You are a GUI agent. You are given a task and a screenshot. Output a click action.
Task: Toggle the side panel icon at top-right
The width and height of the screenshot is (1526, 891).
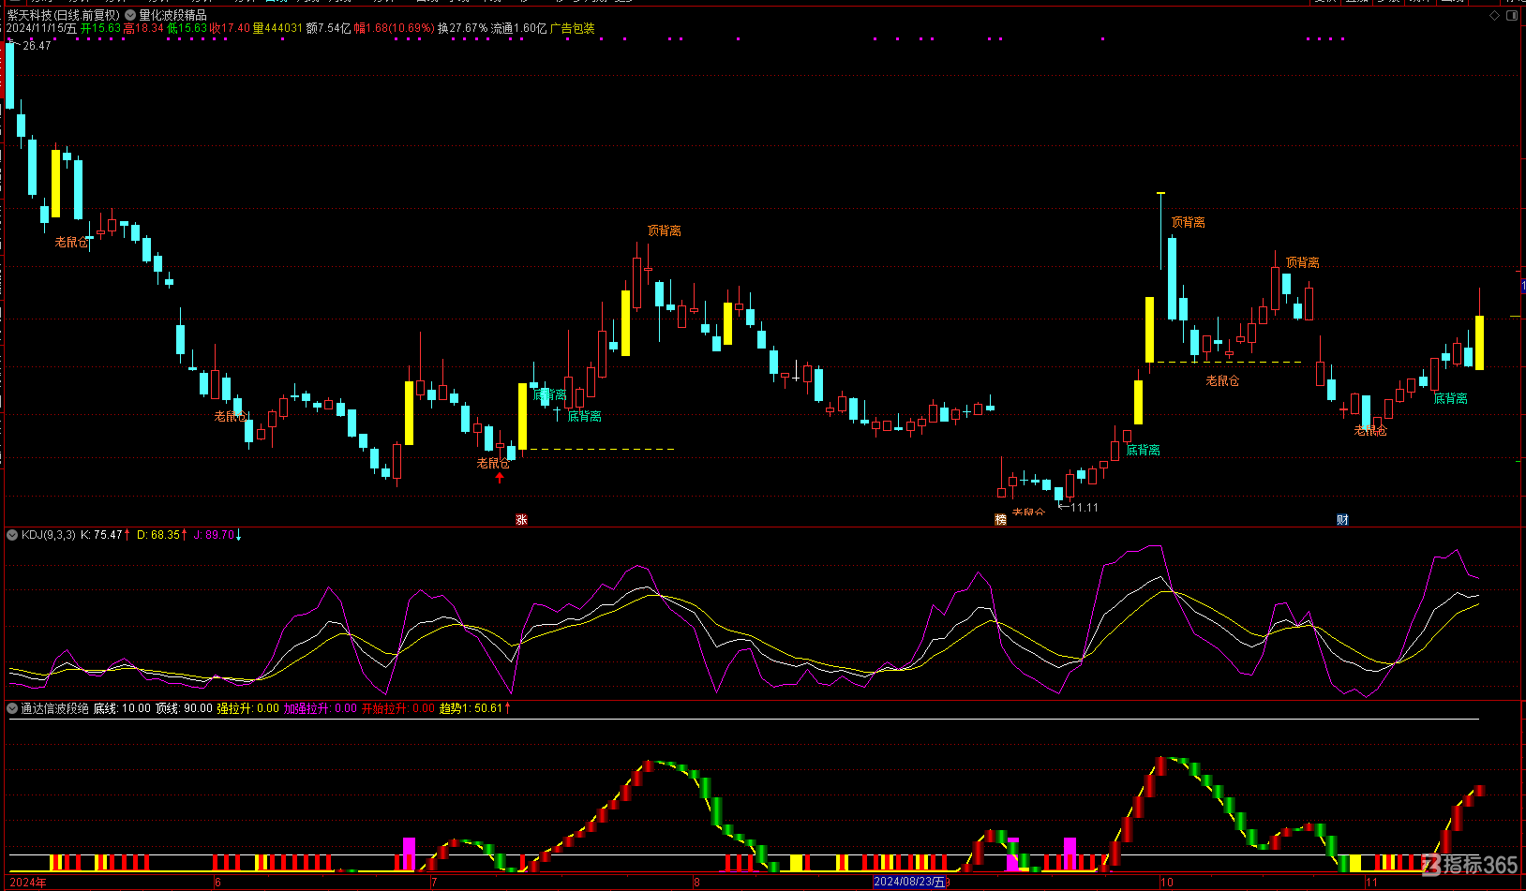coord(1512,16)
